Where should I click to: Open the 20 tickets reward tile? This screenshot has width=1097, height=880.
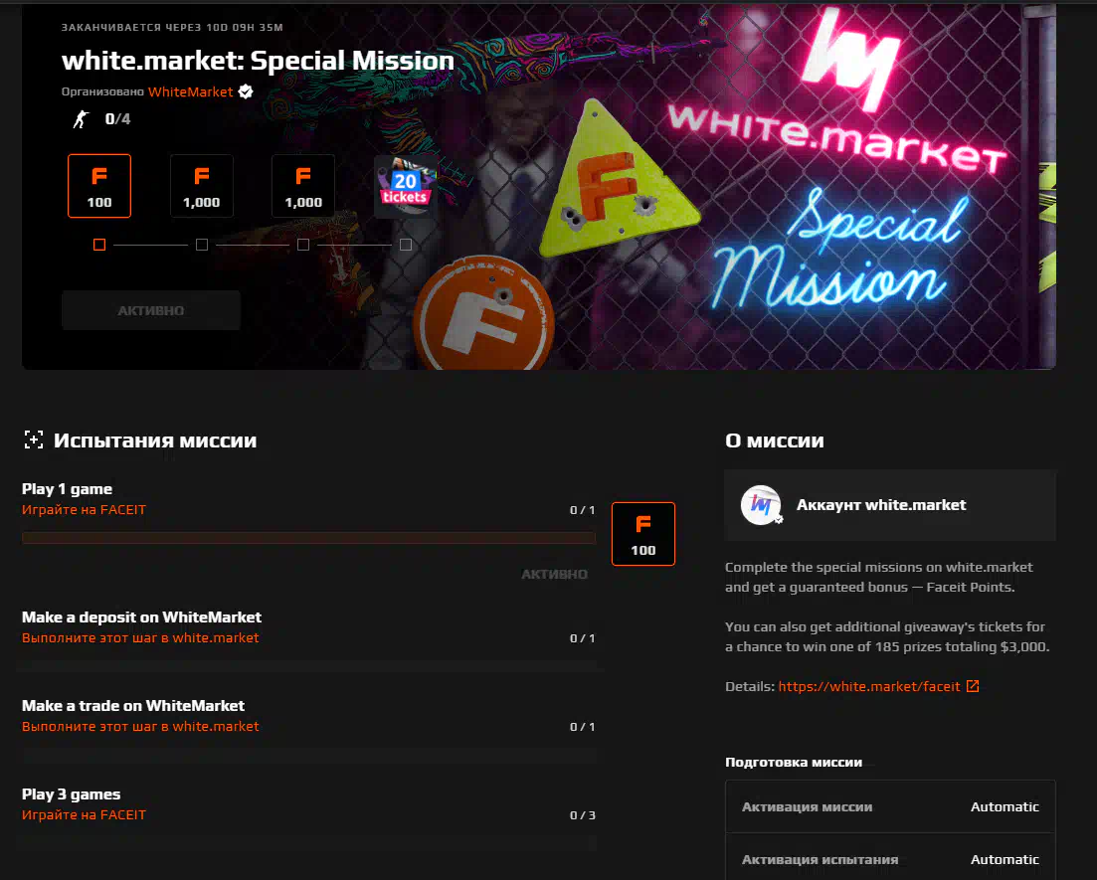(x=405, y=186)
